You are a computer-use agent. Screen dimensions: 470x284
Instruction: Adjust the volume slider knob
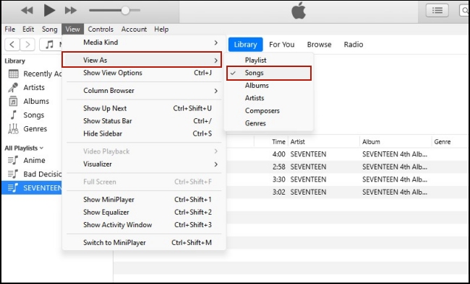click(125, 11)
